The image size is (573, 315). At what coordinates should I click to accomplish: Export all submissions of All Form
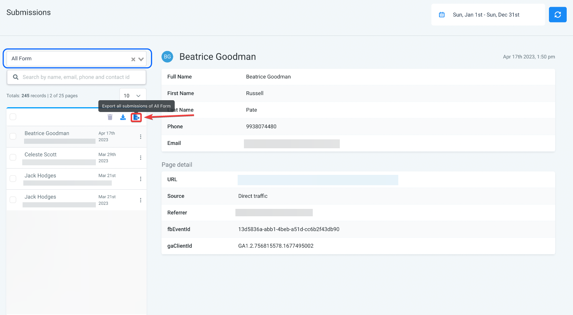tap(136, 117)
